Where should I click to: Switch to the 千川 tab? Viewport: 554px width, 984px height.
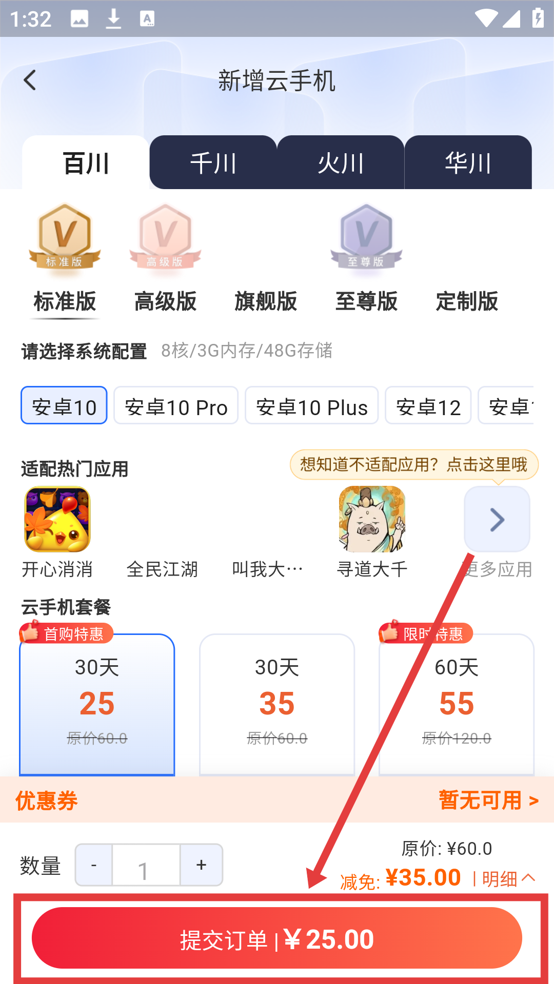click(213, 162)
